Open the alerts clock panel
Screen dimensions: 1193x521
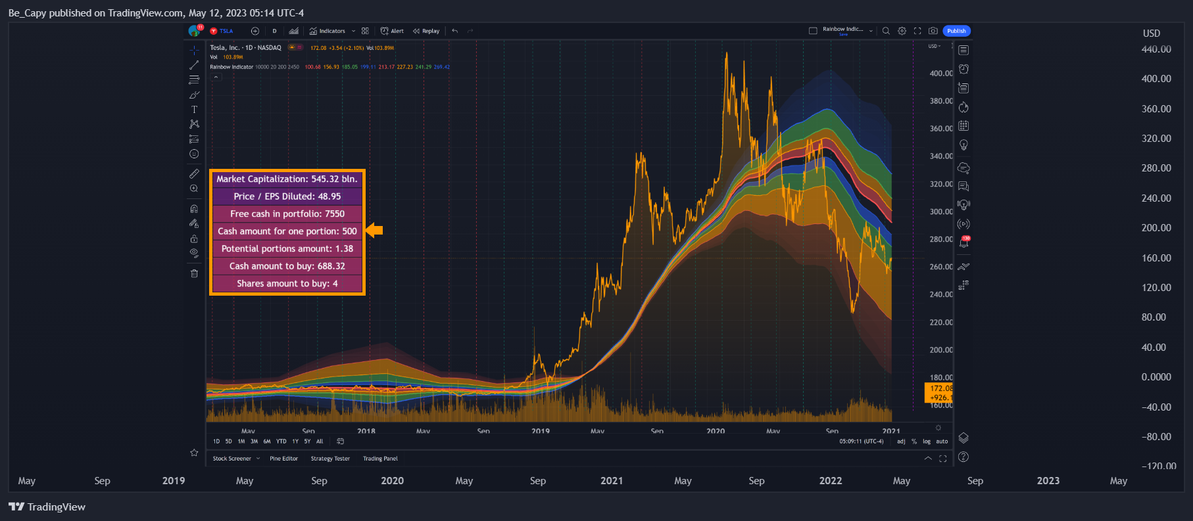pyautogui.click(x=963, y=69)
